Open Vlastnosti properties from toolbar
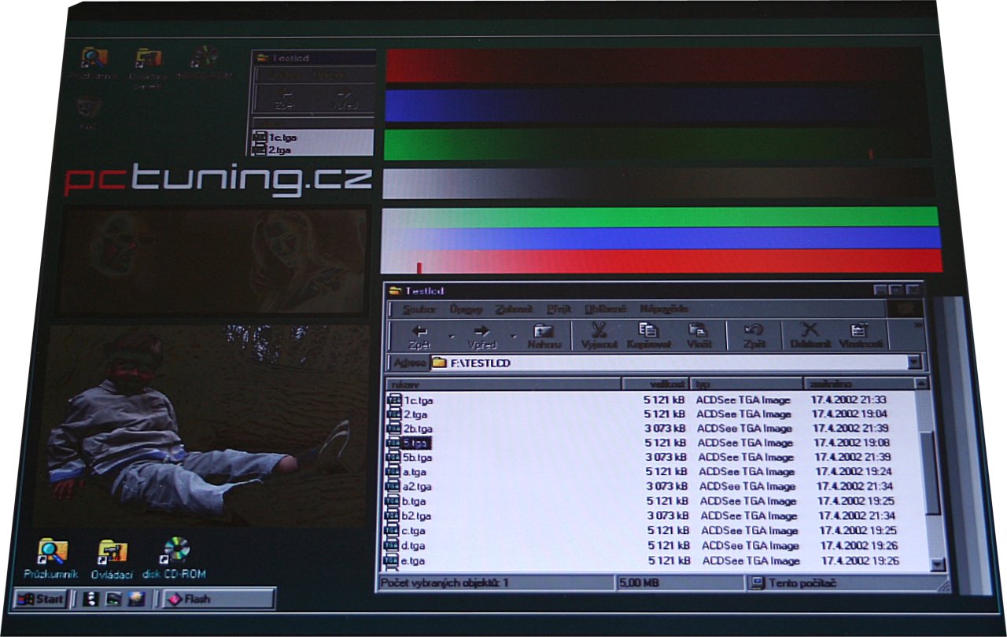 (x=859, y=336)
